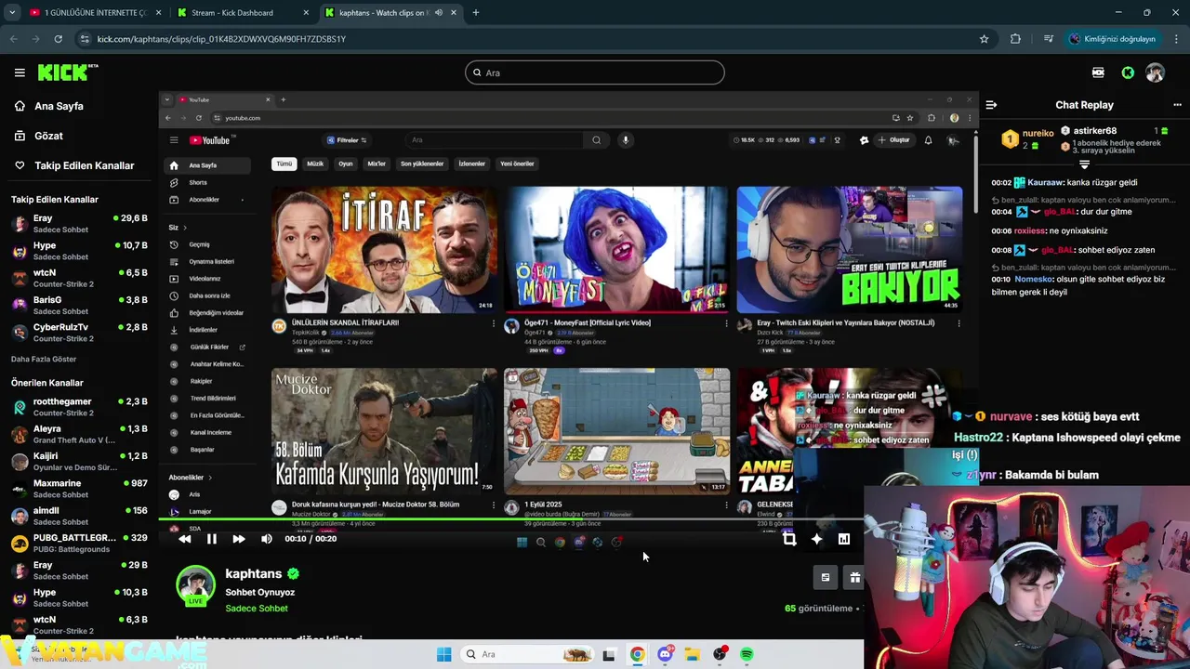Click Nomesko username in chat replay
This screenshot has height=669, width=1190.
point(1033,279)
